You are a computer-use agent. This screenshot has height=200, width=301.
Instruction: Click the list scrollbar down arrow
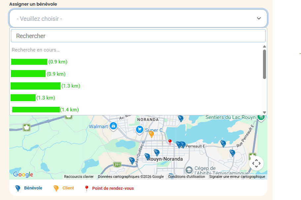click(x=264, y=113)
